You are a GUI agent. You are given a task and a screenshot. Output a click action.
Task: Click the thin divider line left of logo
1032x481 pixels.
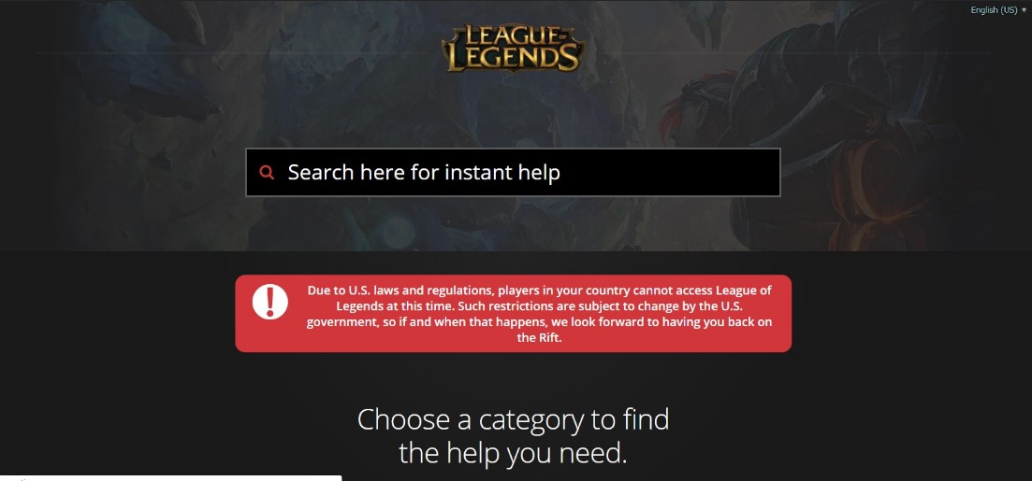coord(237,52)
